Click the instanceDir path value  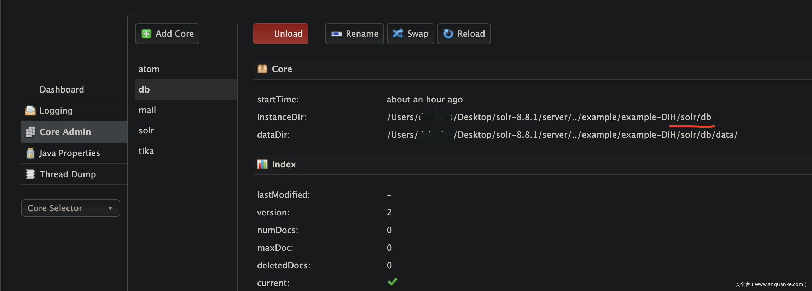tap(549, 117)
